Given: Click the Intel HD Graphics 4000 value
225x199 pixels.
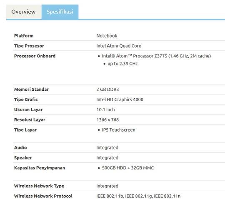Looking at the screenshot, I should click(x=120, y=99).
